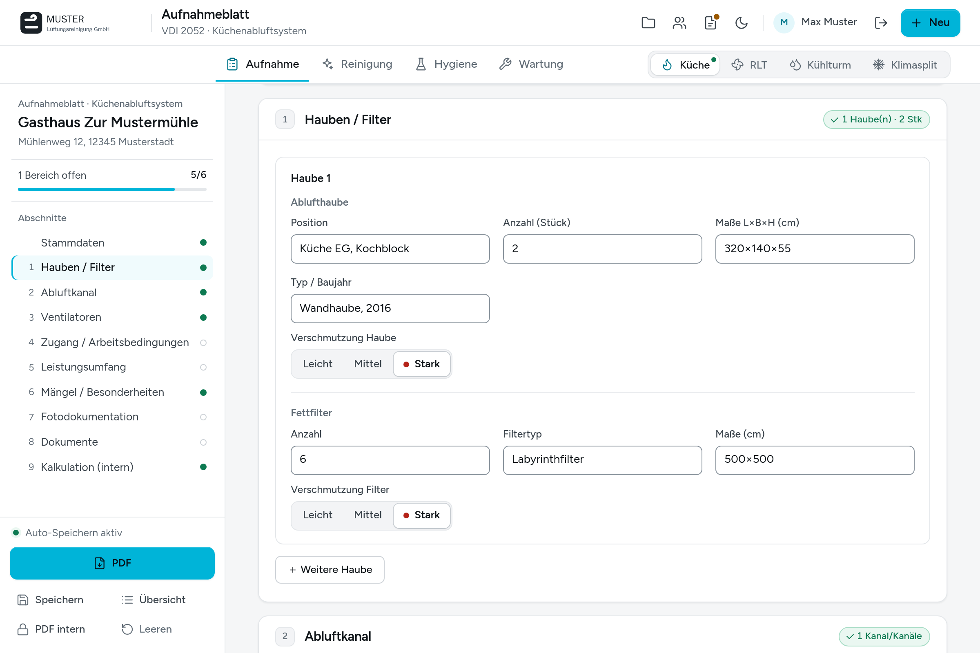Viewport: 980px width, 653px height.
Task: Go to Abluftkanal section in sidebar
Action: tap(112, 292)
